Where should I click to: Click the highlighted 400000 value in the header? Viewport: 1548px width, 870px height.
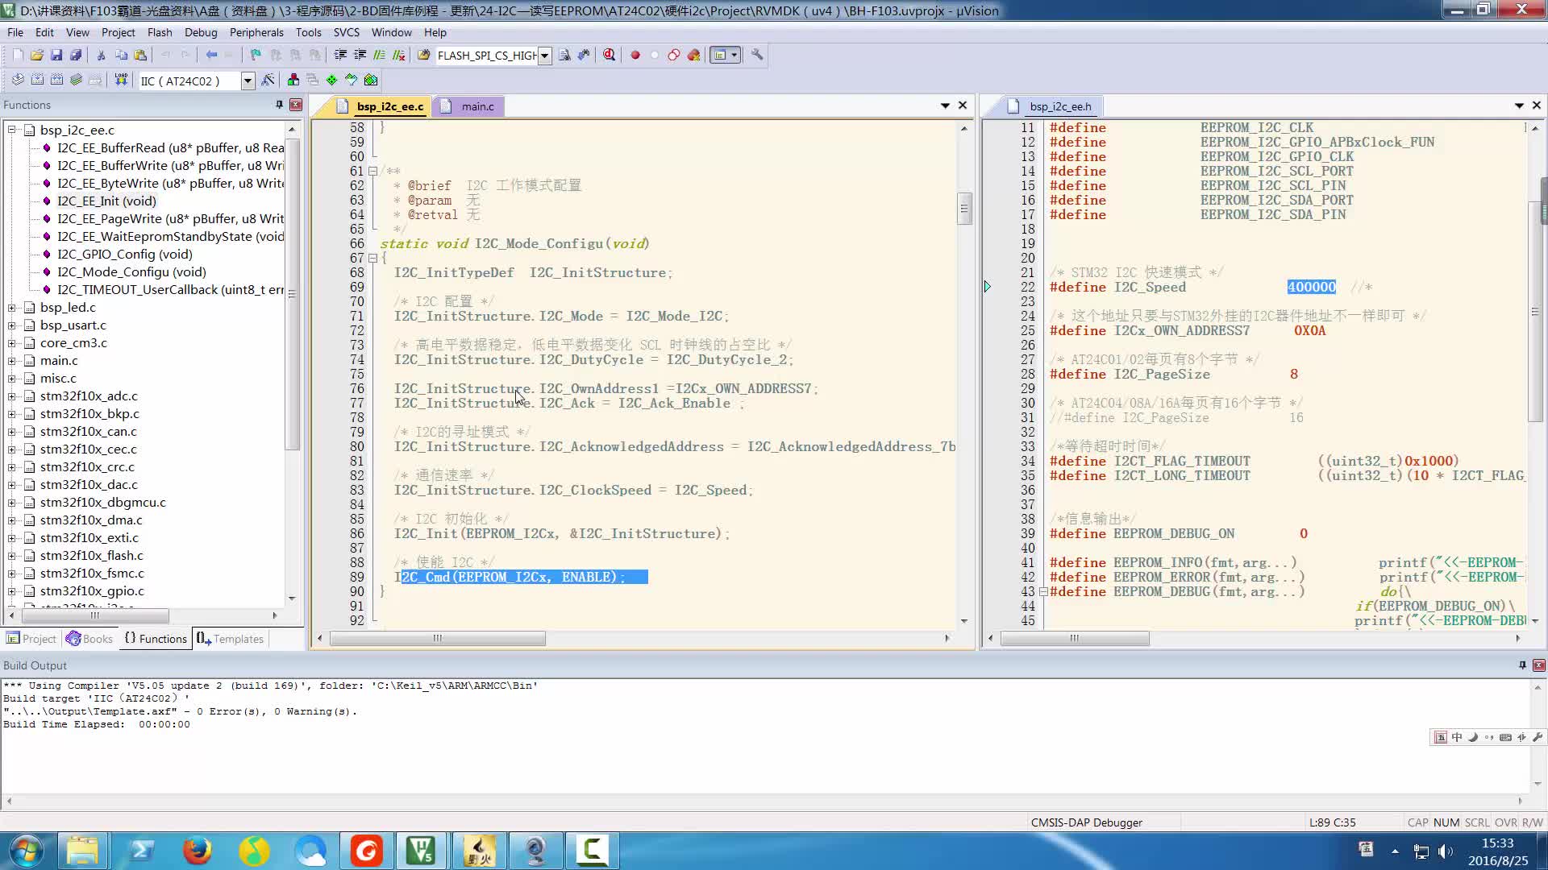point(1311,287)
